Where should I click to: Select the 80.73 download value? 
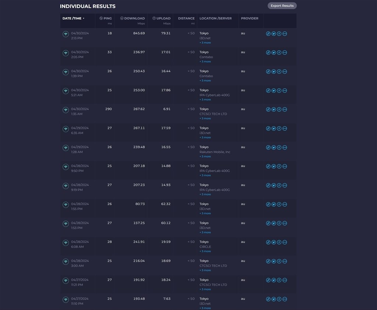point(140,204)
